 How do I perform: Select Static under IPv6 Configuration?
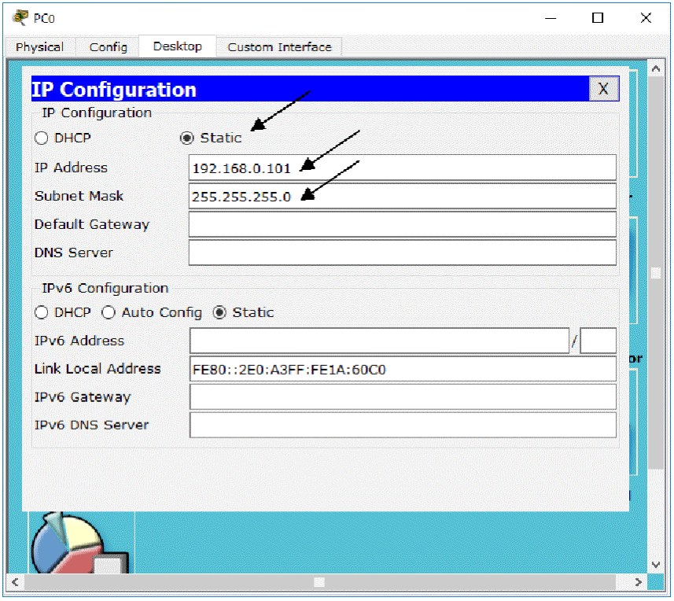coord(220,313)
